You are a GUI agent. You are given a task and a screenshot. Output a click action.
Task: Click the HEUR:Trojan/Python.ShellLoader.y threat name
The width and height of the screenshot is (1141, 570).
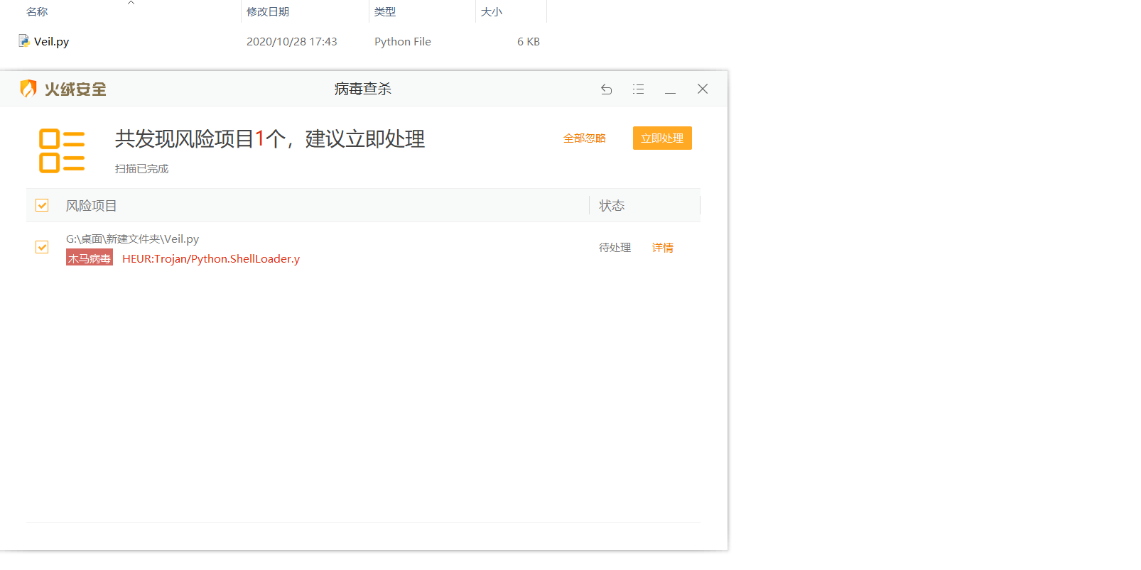click(x=211, y=259)
